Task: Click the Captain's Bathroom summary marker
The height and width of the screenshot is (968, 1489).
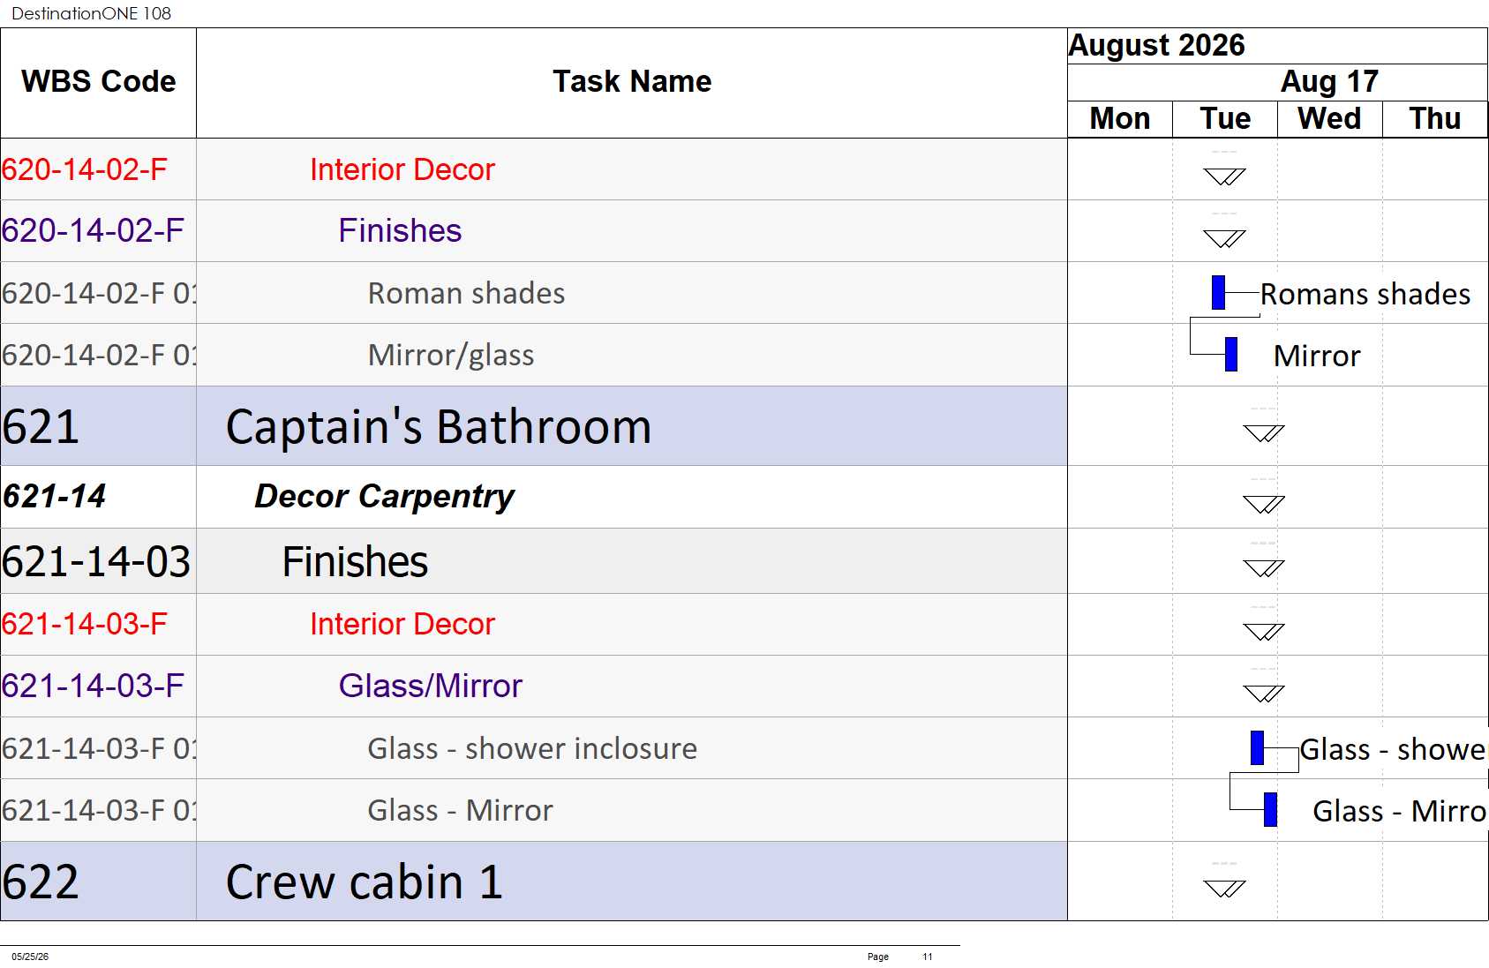Action: pyautogui.click(x=1264, y=433)
